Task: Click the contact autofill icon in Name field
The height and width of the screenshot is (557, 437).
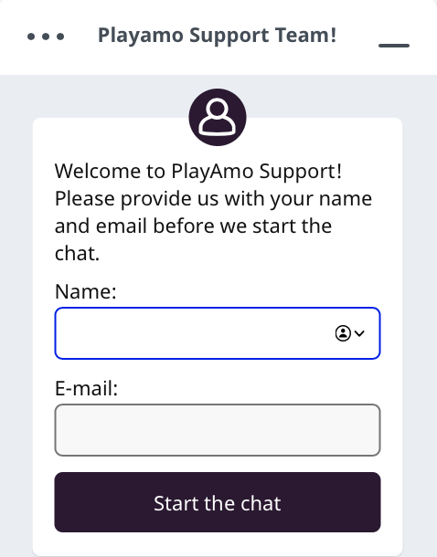Action: coord(343,333)
